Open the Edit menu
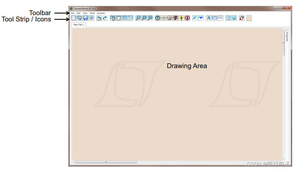 coord(78,13)
